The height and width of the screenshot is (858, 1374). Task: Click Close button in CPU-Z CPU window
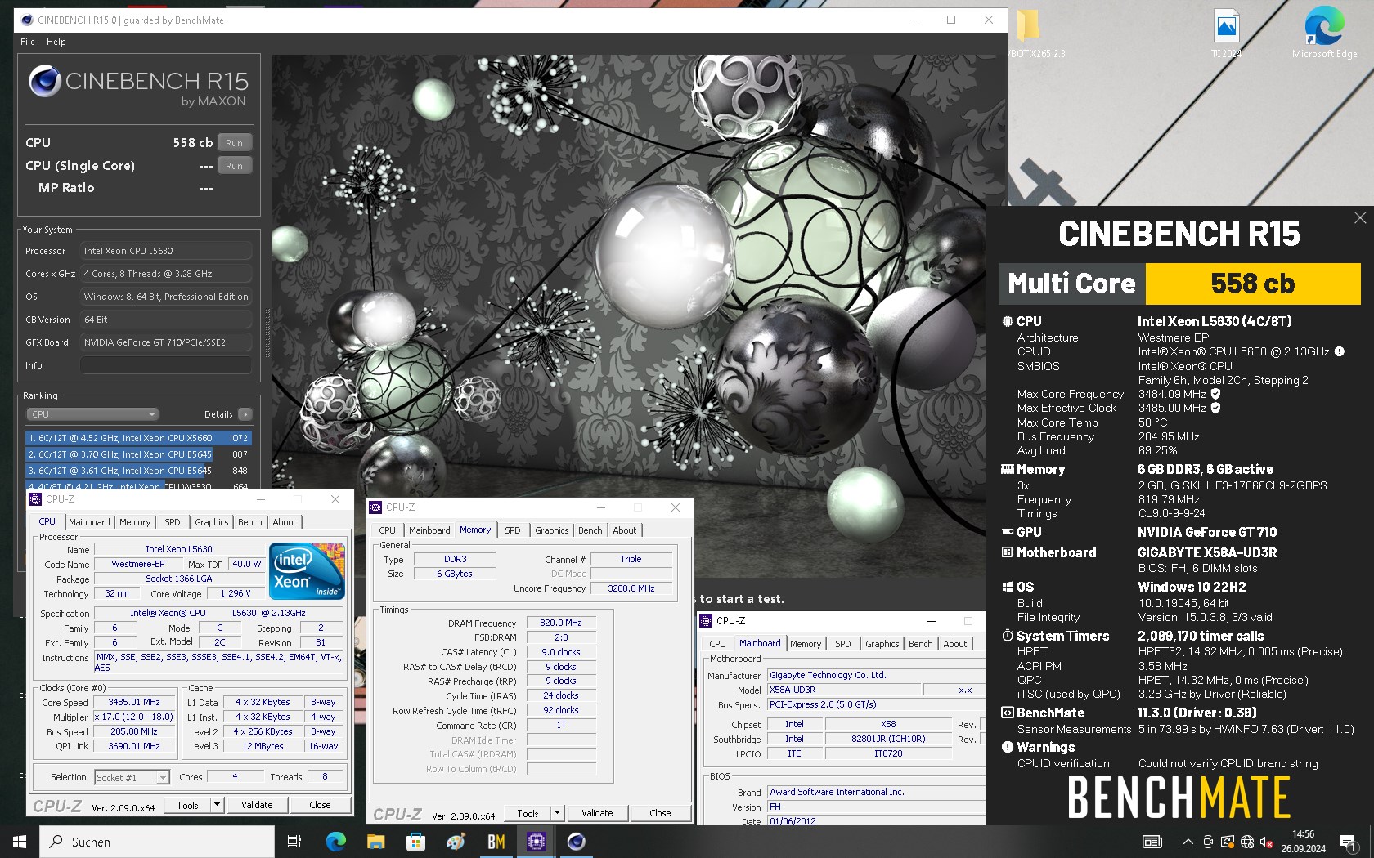coord(320,805)
